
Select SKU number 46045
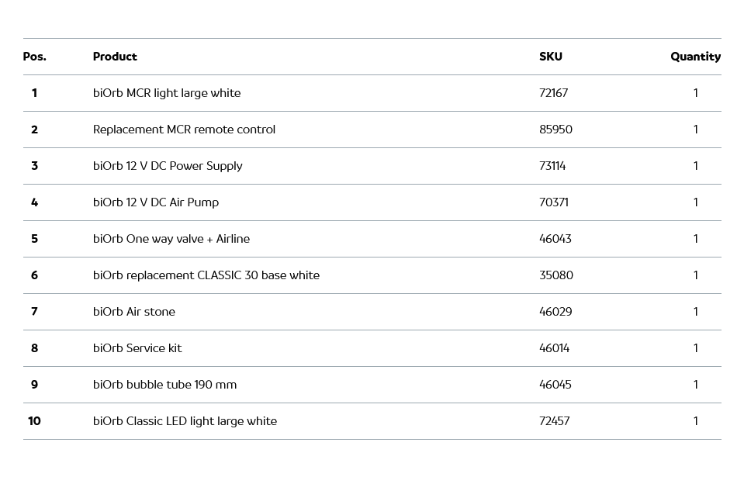555,385
